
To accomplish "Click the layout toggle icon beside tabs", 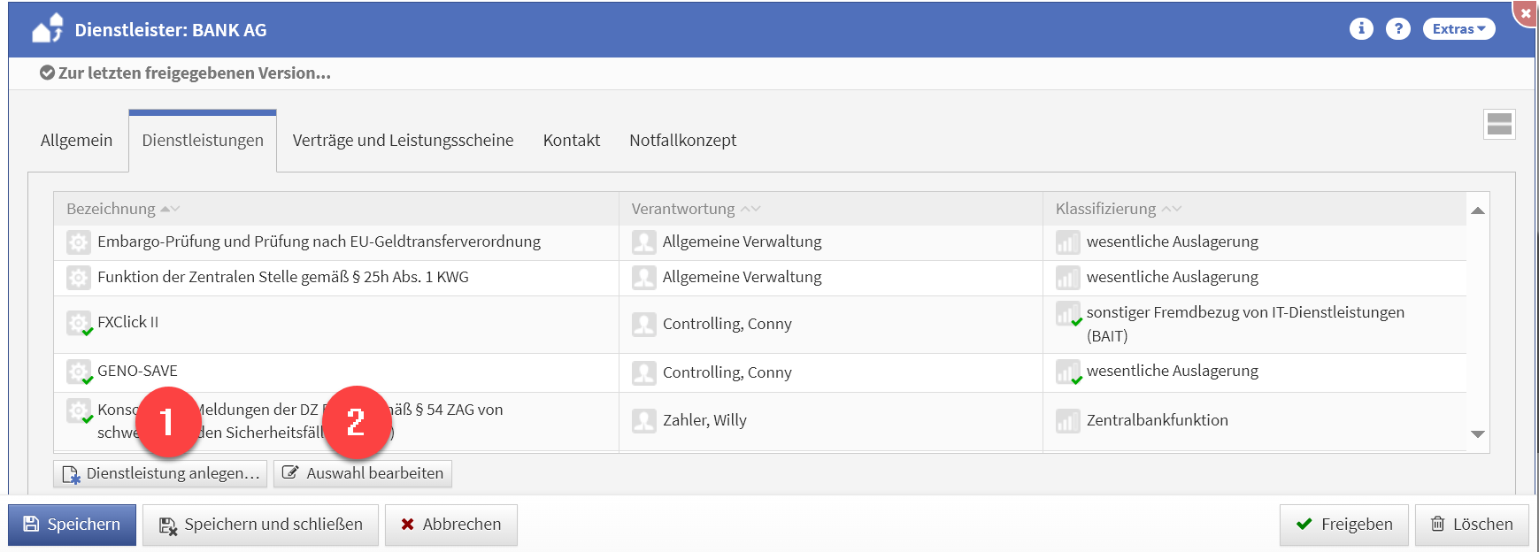I will (1499, 125).
